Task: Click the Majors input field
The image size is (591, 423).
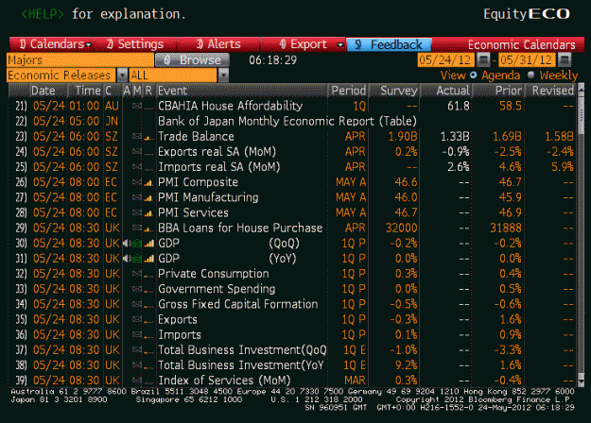Action: coord(80,59)
